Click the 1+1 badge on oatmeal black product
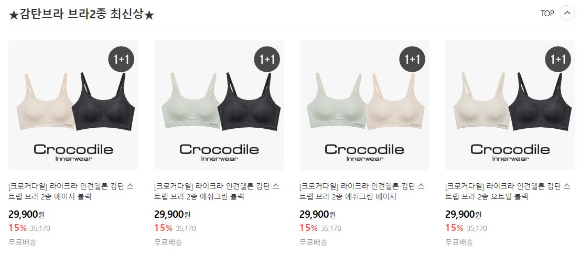580x256 pixels. click(558, 59)
